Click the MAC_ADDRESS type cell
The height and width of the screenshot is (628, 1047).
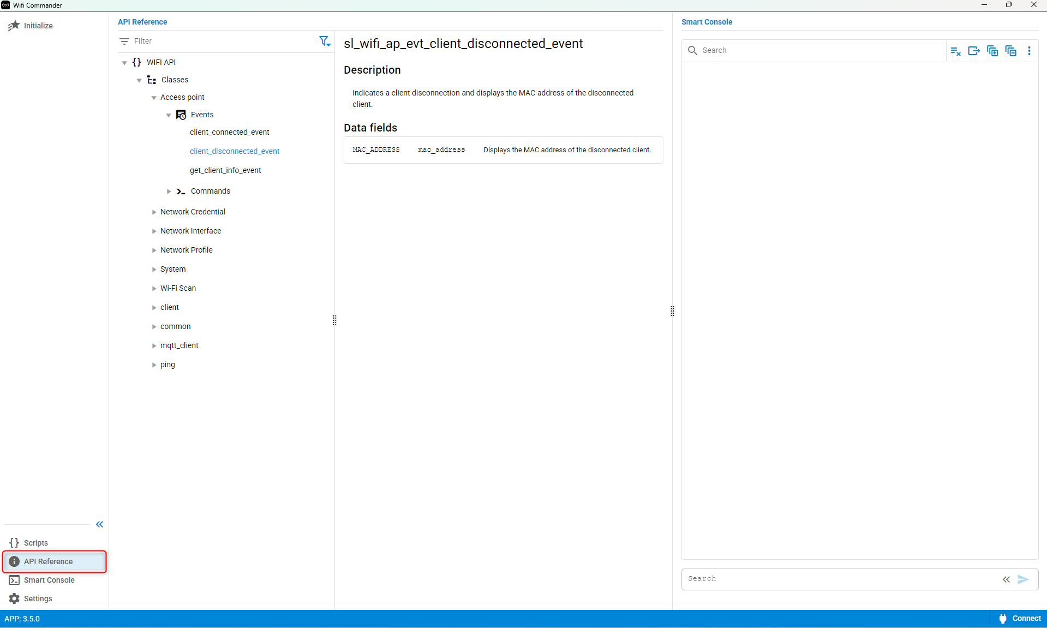[376, 149]
